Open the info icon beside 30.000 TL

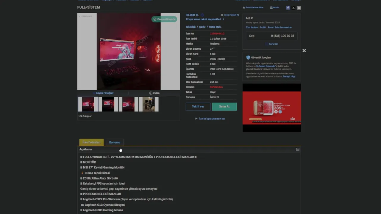tap(202, 15)
